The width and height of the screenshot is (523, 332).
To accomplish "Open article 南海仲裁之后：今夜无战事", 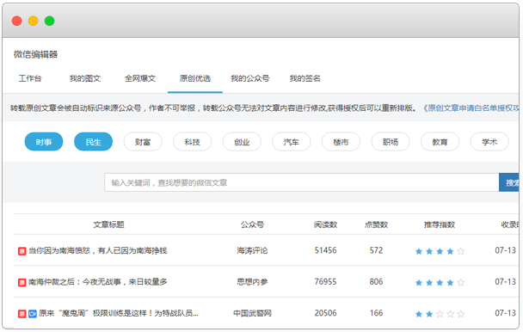I will [98, 282].
